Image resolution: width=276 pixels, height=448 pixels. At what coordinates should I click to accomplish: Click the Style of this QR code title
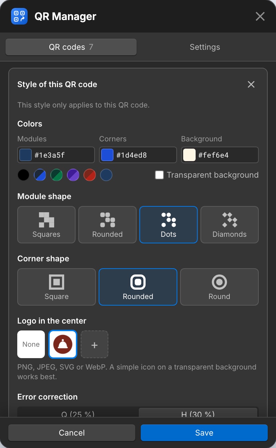(x=57, y=84)
